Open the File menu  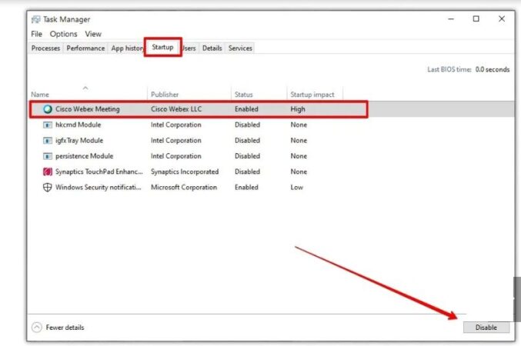point(36,34)
